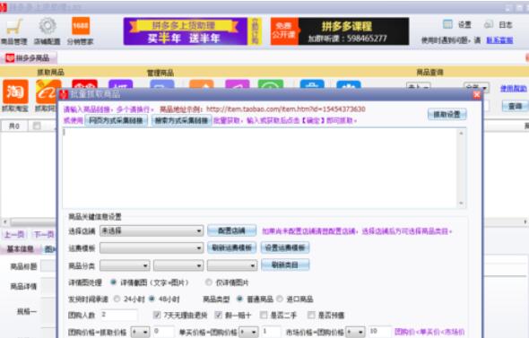
Task: Select the 普通商品 radio option
Action: click(x=240, y=299)
